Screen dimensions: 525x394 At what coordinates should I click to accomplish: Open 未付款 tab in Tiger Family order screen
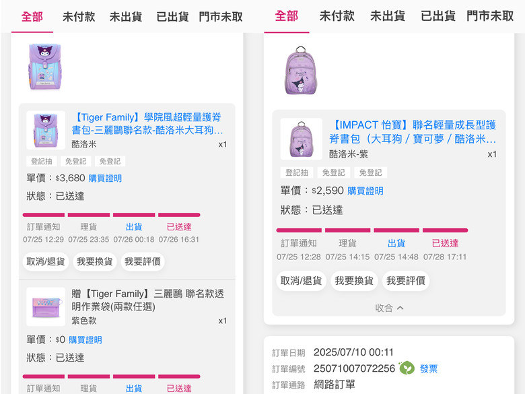click(x=79, y=17)
